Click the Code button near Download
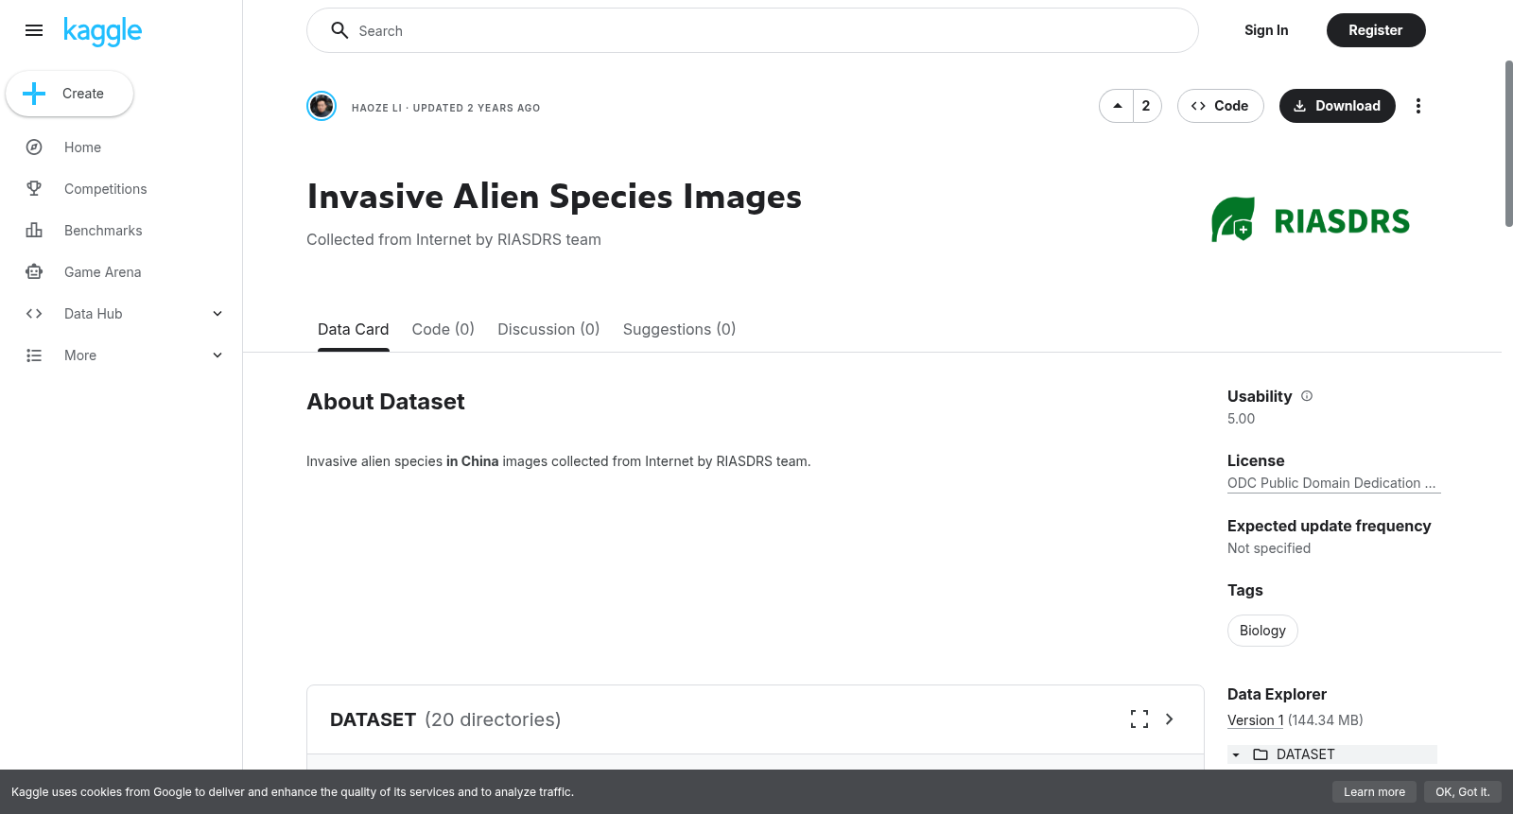 coord(1221,106)
